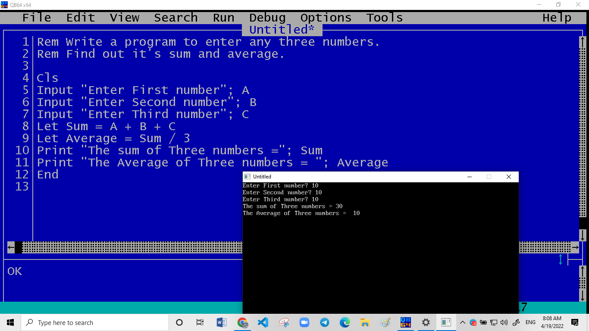Open Cortana circle icon on taskbar
The image size is (589, 331).
[179, 322]
